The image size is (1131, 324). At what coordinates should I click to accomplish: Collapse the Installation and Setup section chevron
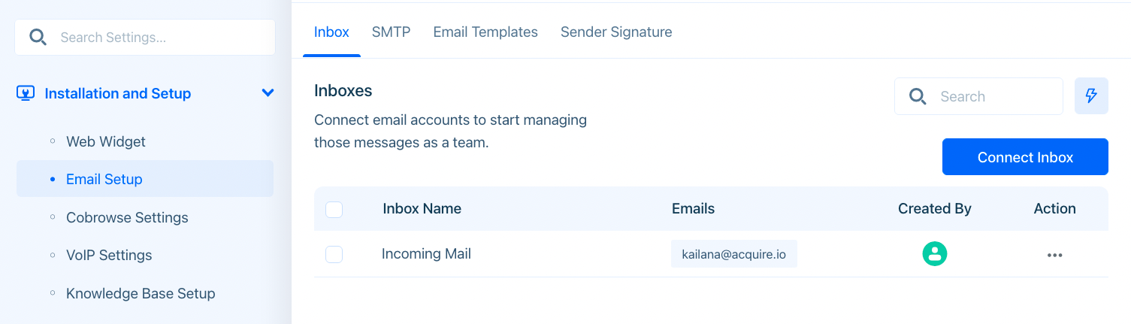(x=268, y=93)
